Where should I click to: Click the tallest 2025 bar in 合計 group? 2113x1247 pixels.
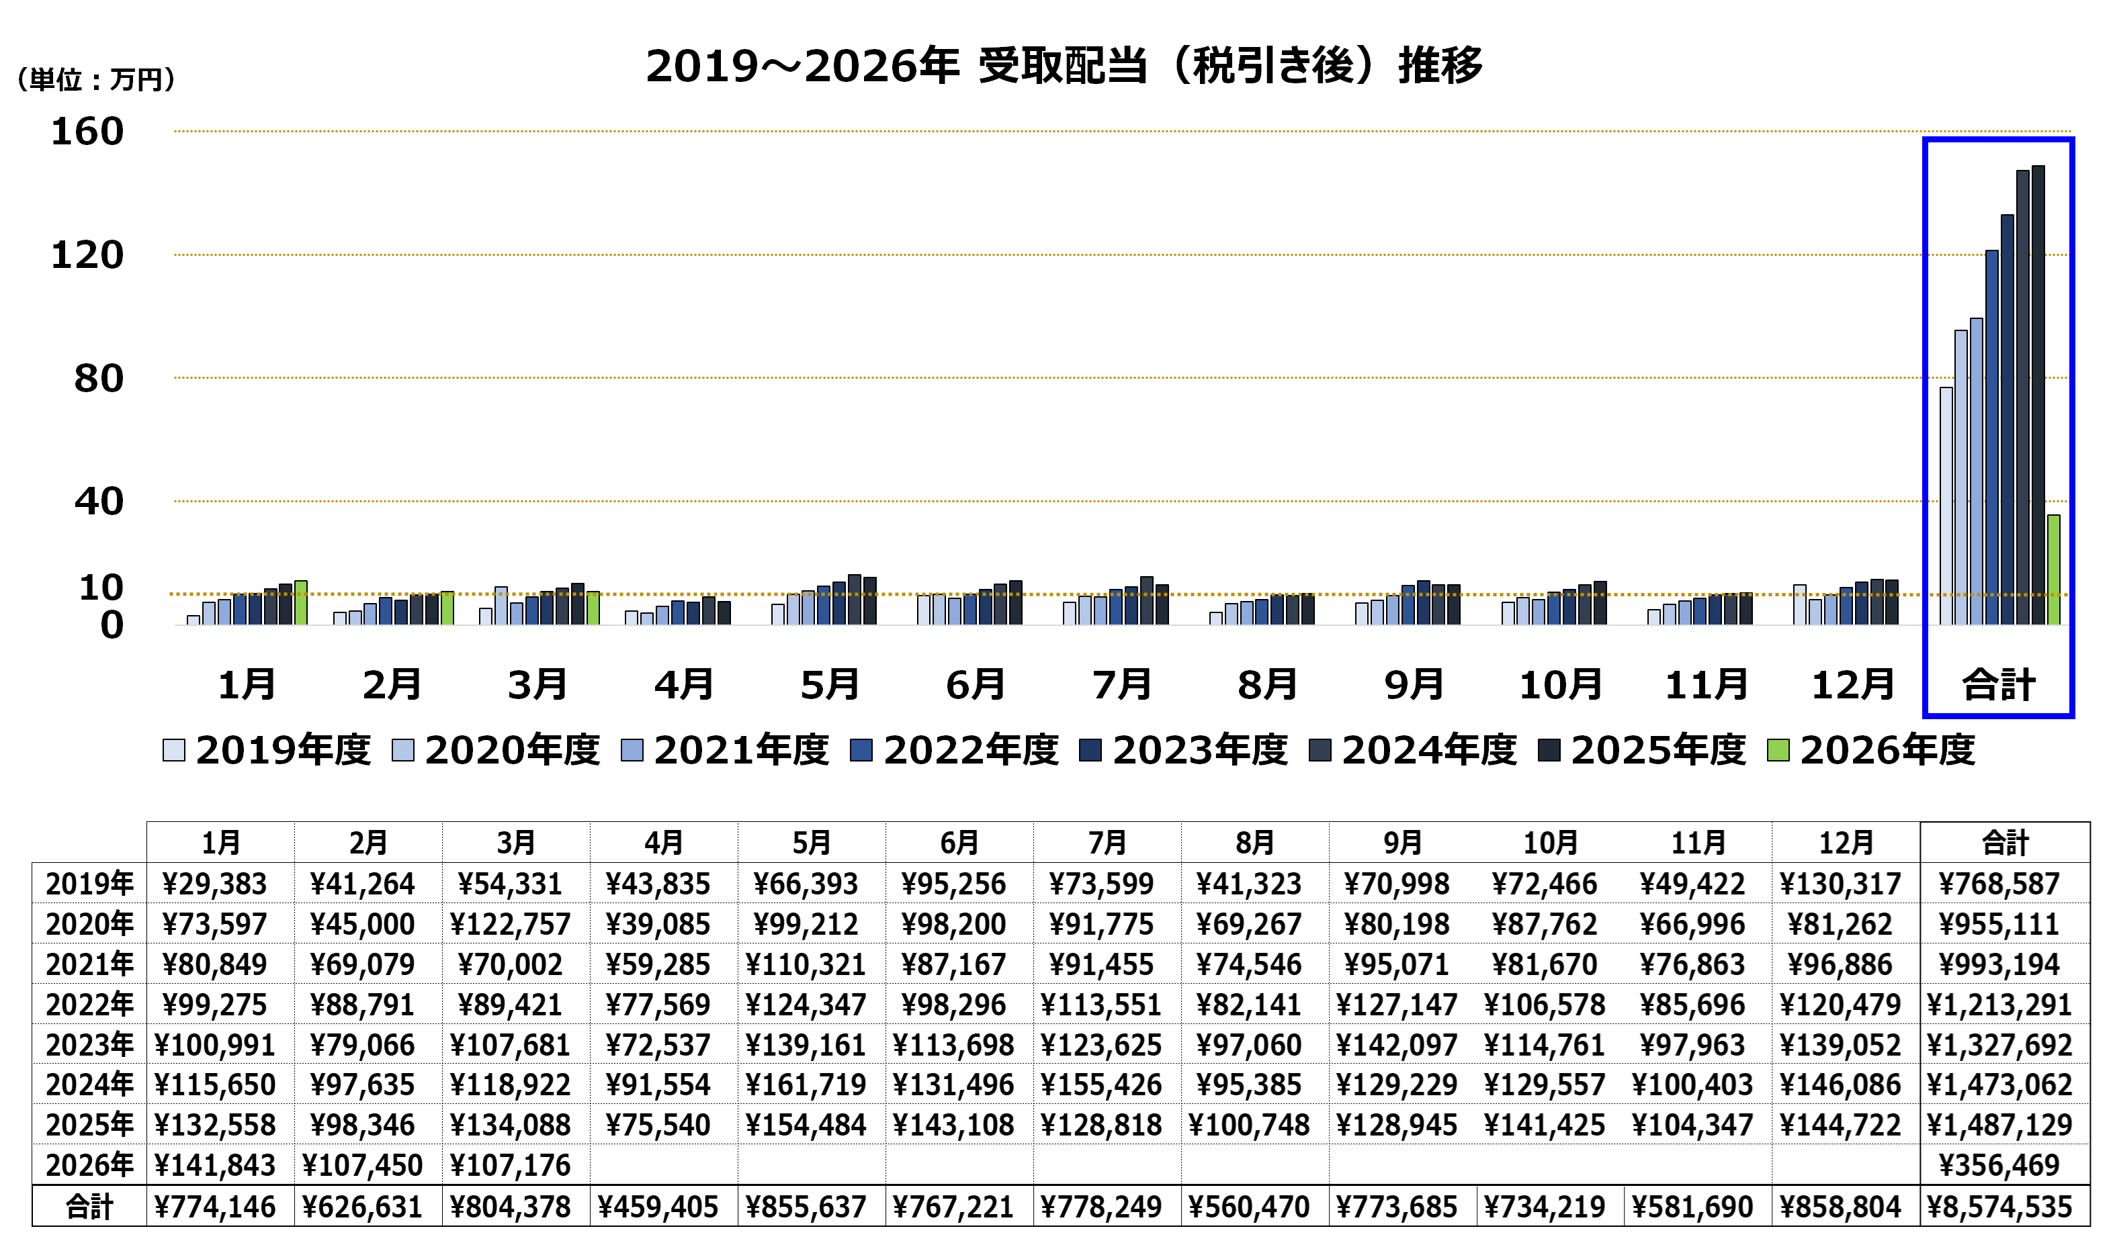click(2039, 395)
